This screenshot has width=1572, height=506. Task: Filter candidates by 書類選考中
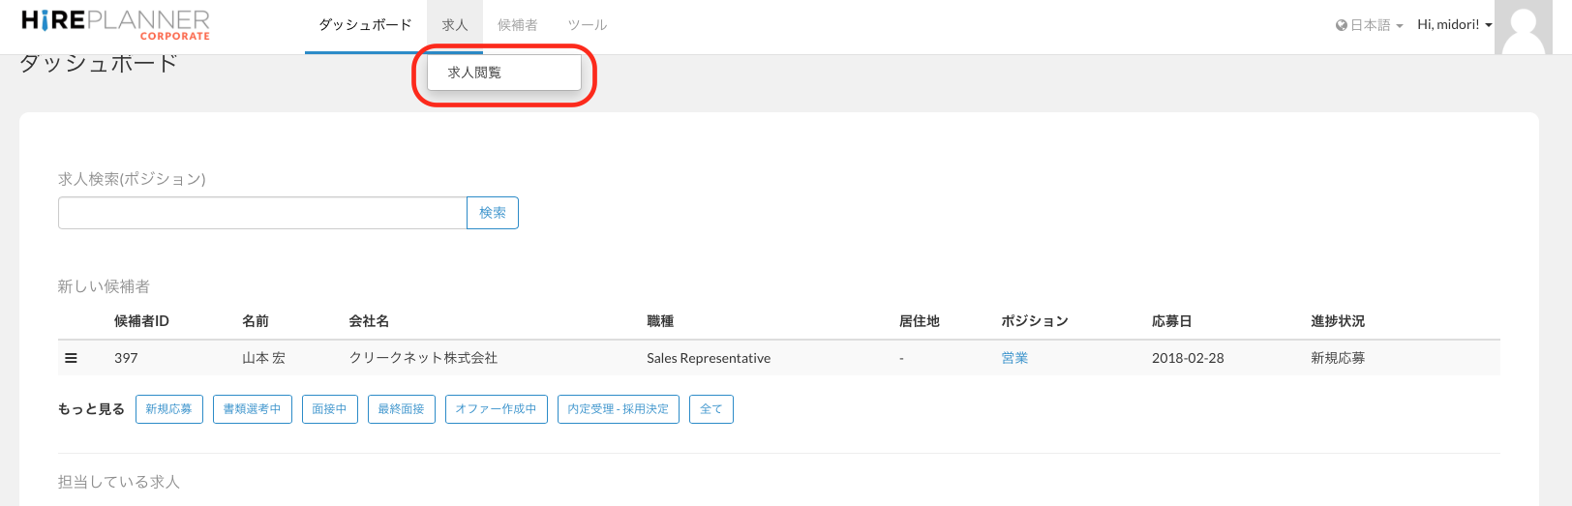click(252, 409)
